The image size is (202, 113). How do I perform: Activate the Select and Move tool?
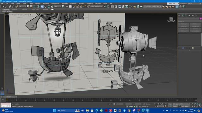pyautogui.click(x=42, y=7)
